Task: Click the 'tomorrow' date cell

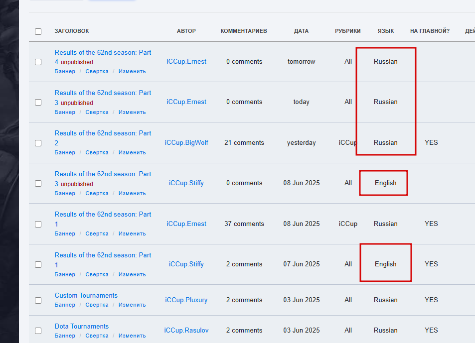Action: 302,61
